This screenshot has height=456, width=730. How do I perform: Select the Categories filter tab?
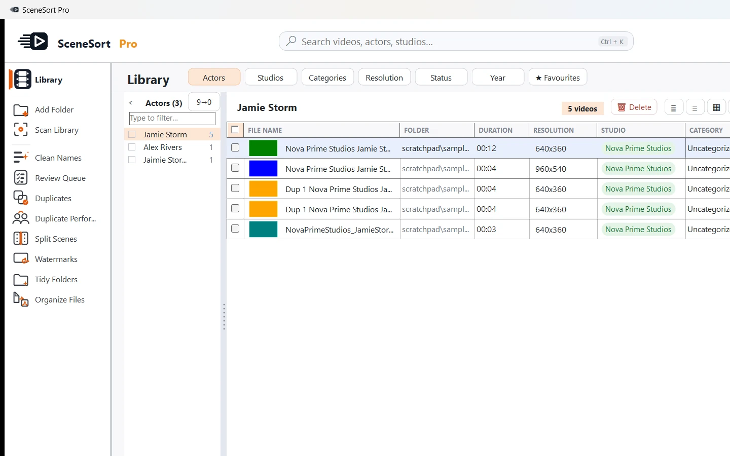pyautogui.click(x=327, y=78)
